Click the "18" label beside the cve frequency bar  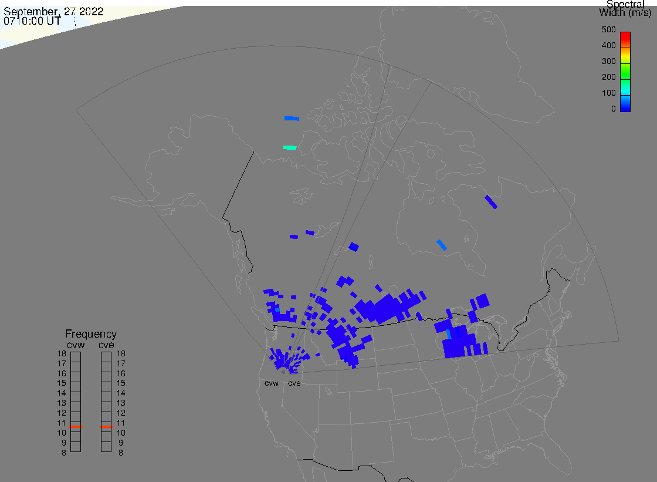click(121, 353)
